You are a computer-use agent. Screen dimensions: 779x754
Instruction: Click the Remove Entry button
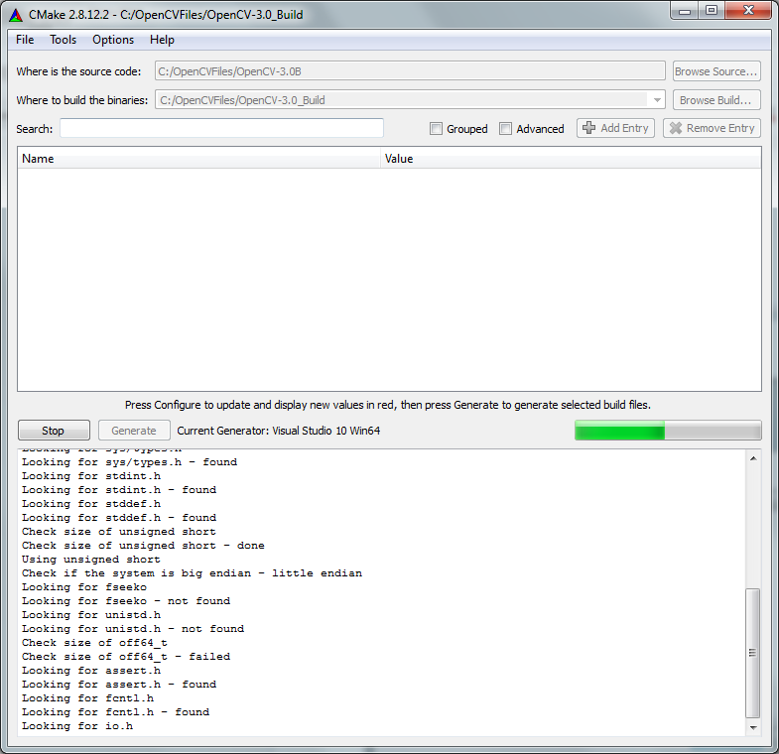(712, 128)
